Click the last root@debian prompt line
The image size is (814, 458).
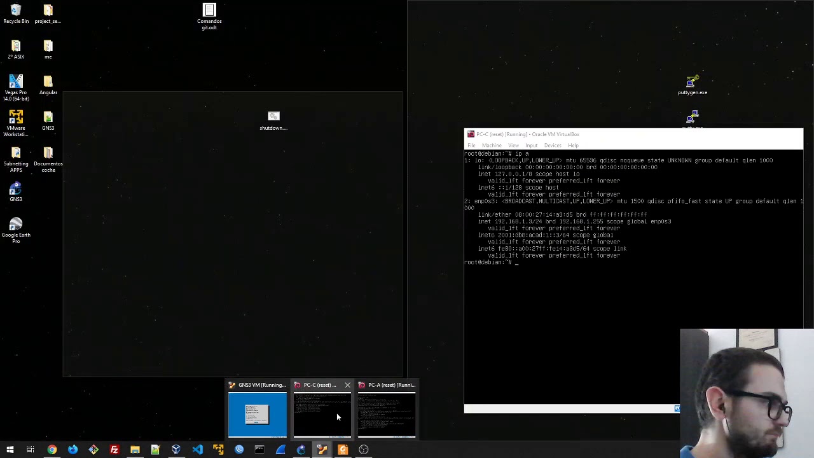(491, 262)
